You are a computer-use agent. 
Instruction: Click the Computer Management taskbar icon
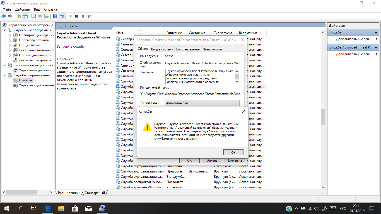[x=102, y=208]
